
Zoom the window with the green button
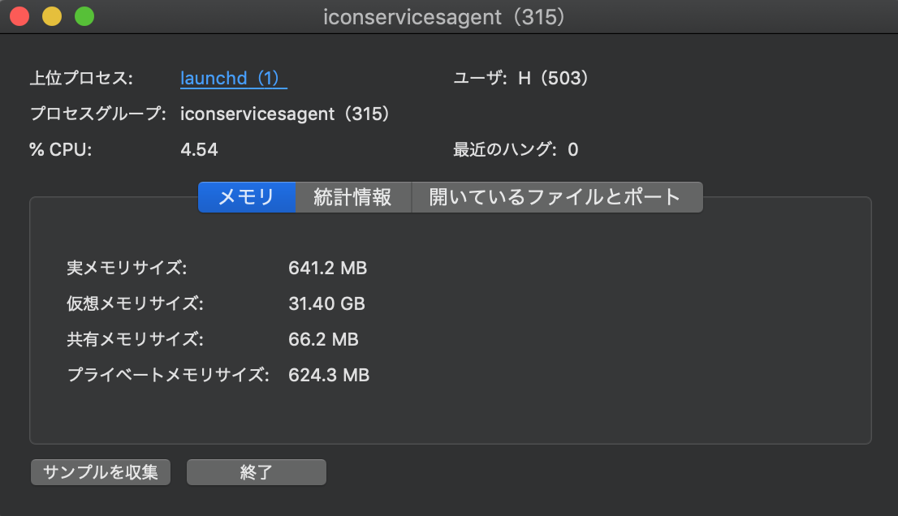coord(84,16)
